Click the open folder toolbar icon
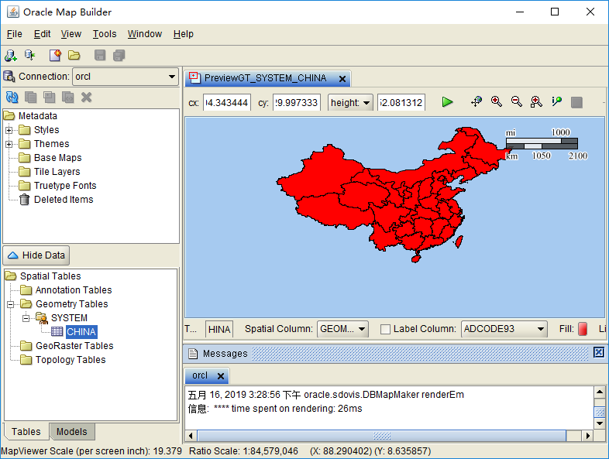The image size is (609, 459). click(74, 55)
